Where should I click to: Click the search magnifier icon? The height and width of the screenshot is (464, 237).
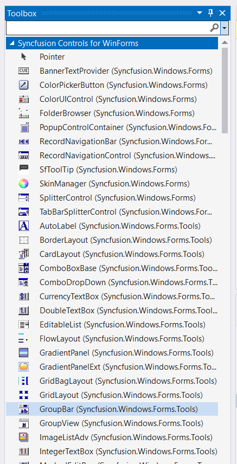click(214, 28)
